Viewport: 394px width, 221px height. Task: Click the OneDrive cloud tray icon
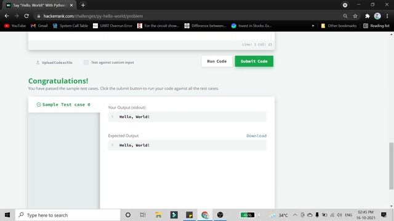click(310, 215)
